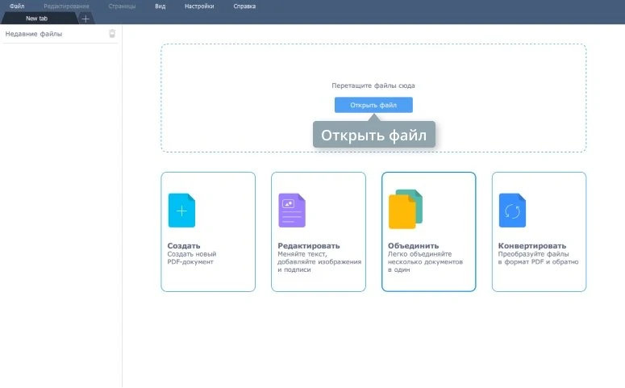Select the Создать card title

pyautogui.click(x=184, y=246)
